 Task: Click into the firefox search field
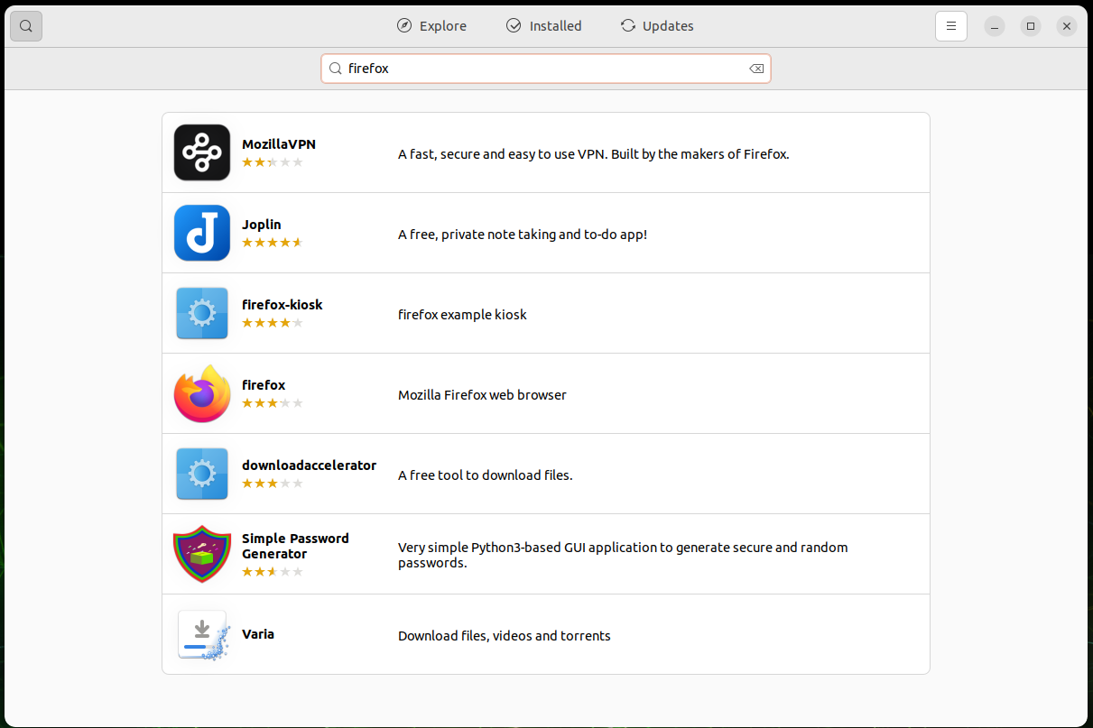point(546,69)
